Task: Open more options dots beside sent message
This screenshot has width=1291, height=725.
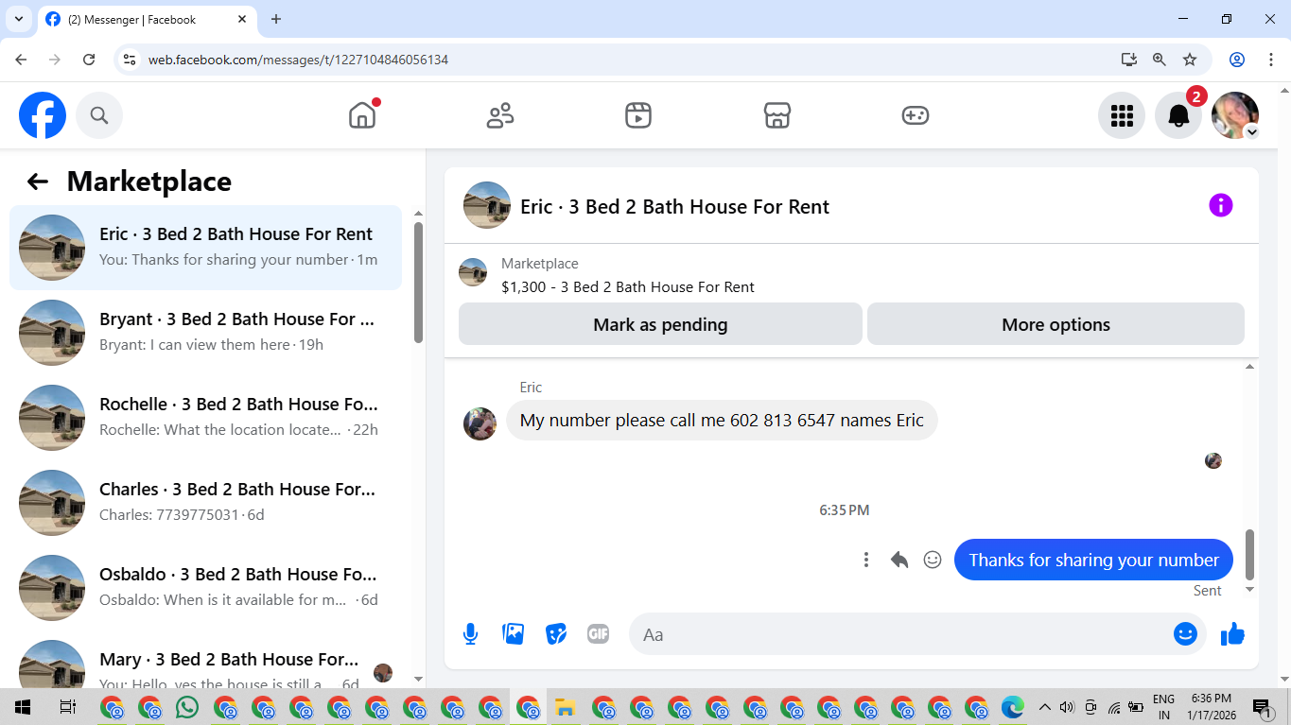Action: click(866, 560)
